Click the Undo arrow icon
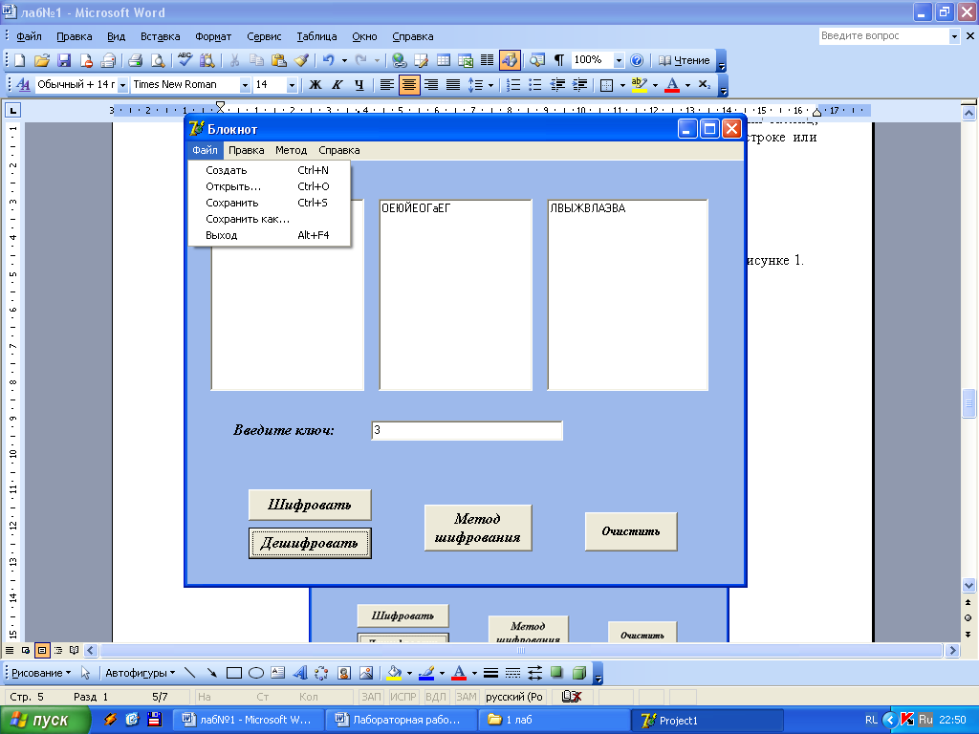This screenshot has height=734, width=979. click(x=328, y=60)
